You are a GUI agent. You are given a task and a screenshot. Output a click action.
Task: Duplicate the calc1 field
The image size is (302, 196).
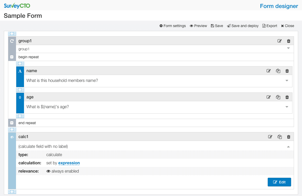[x=280, y=137]
